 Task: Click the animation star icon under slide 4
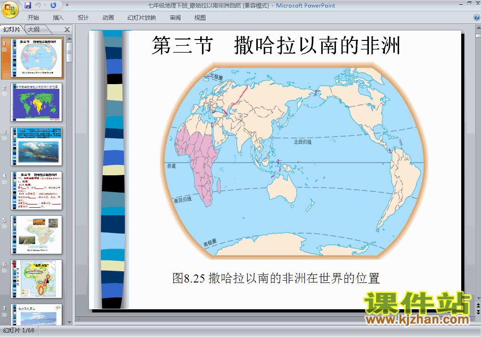tap(4, 182)
